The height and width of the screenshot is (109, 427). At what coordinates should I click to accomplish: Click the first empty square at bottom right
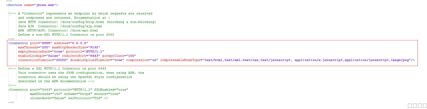coord(410,106)
